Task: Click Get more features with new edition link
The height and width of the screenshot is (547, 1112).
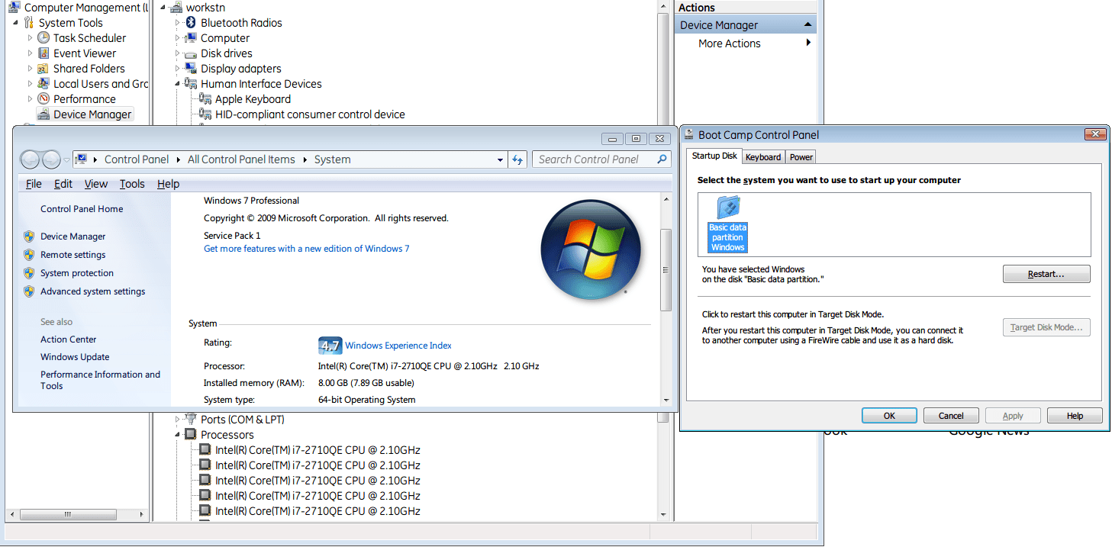Action: 307,249
